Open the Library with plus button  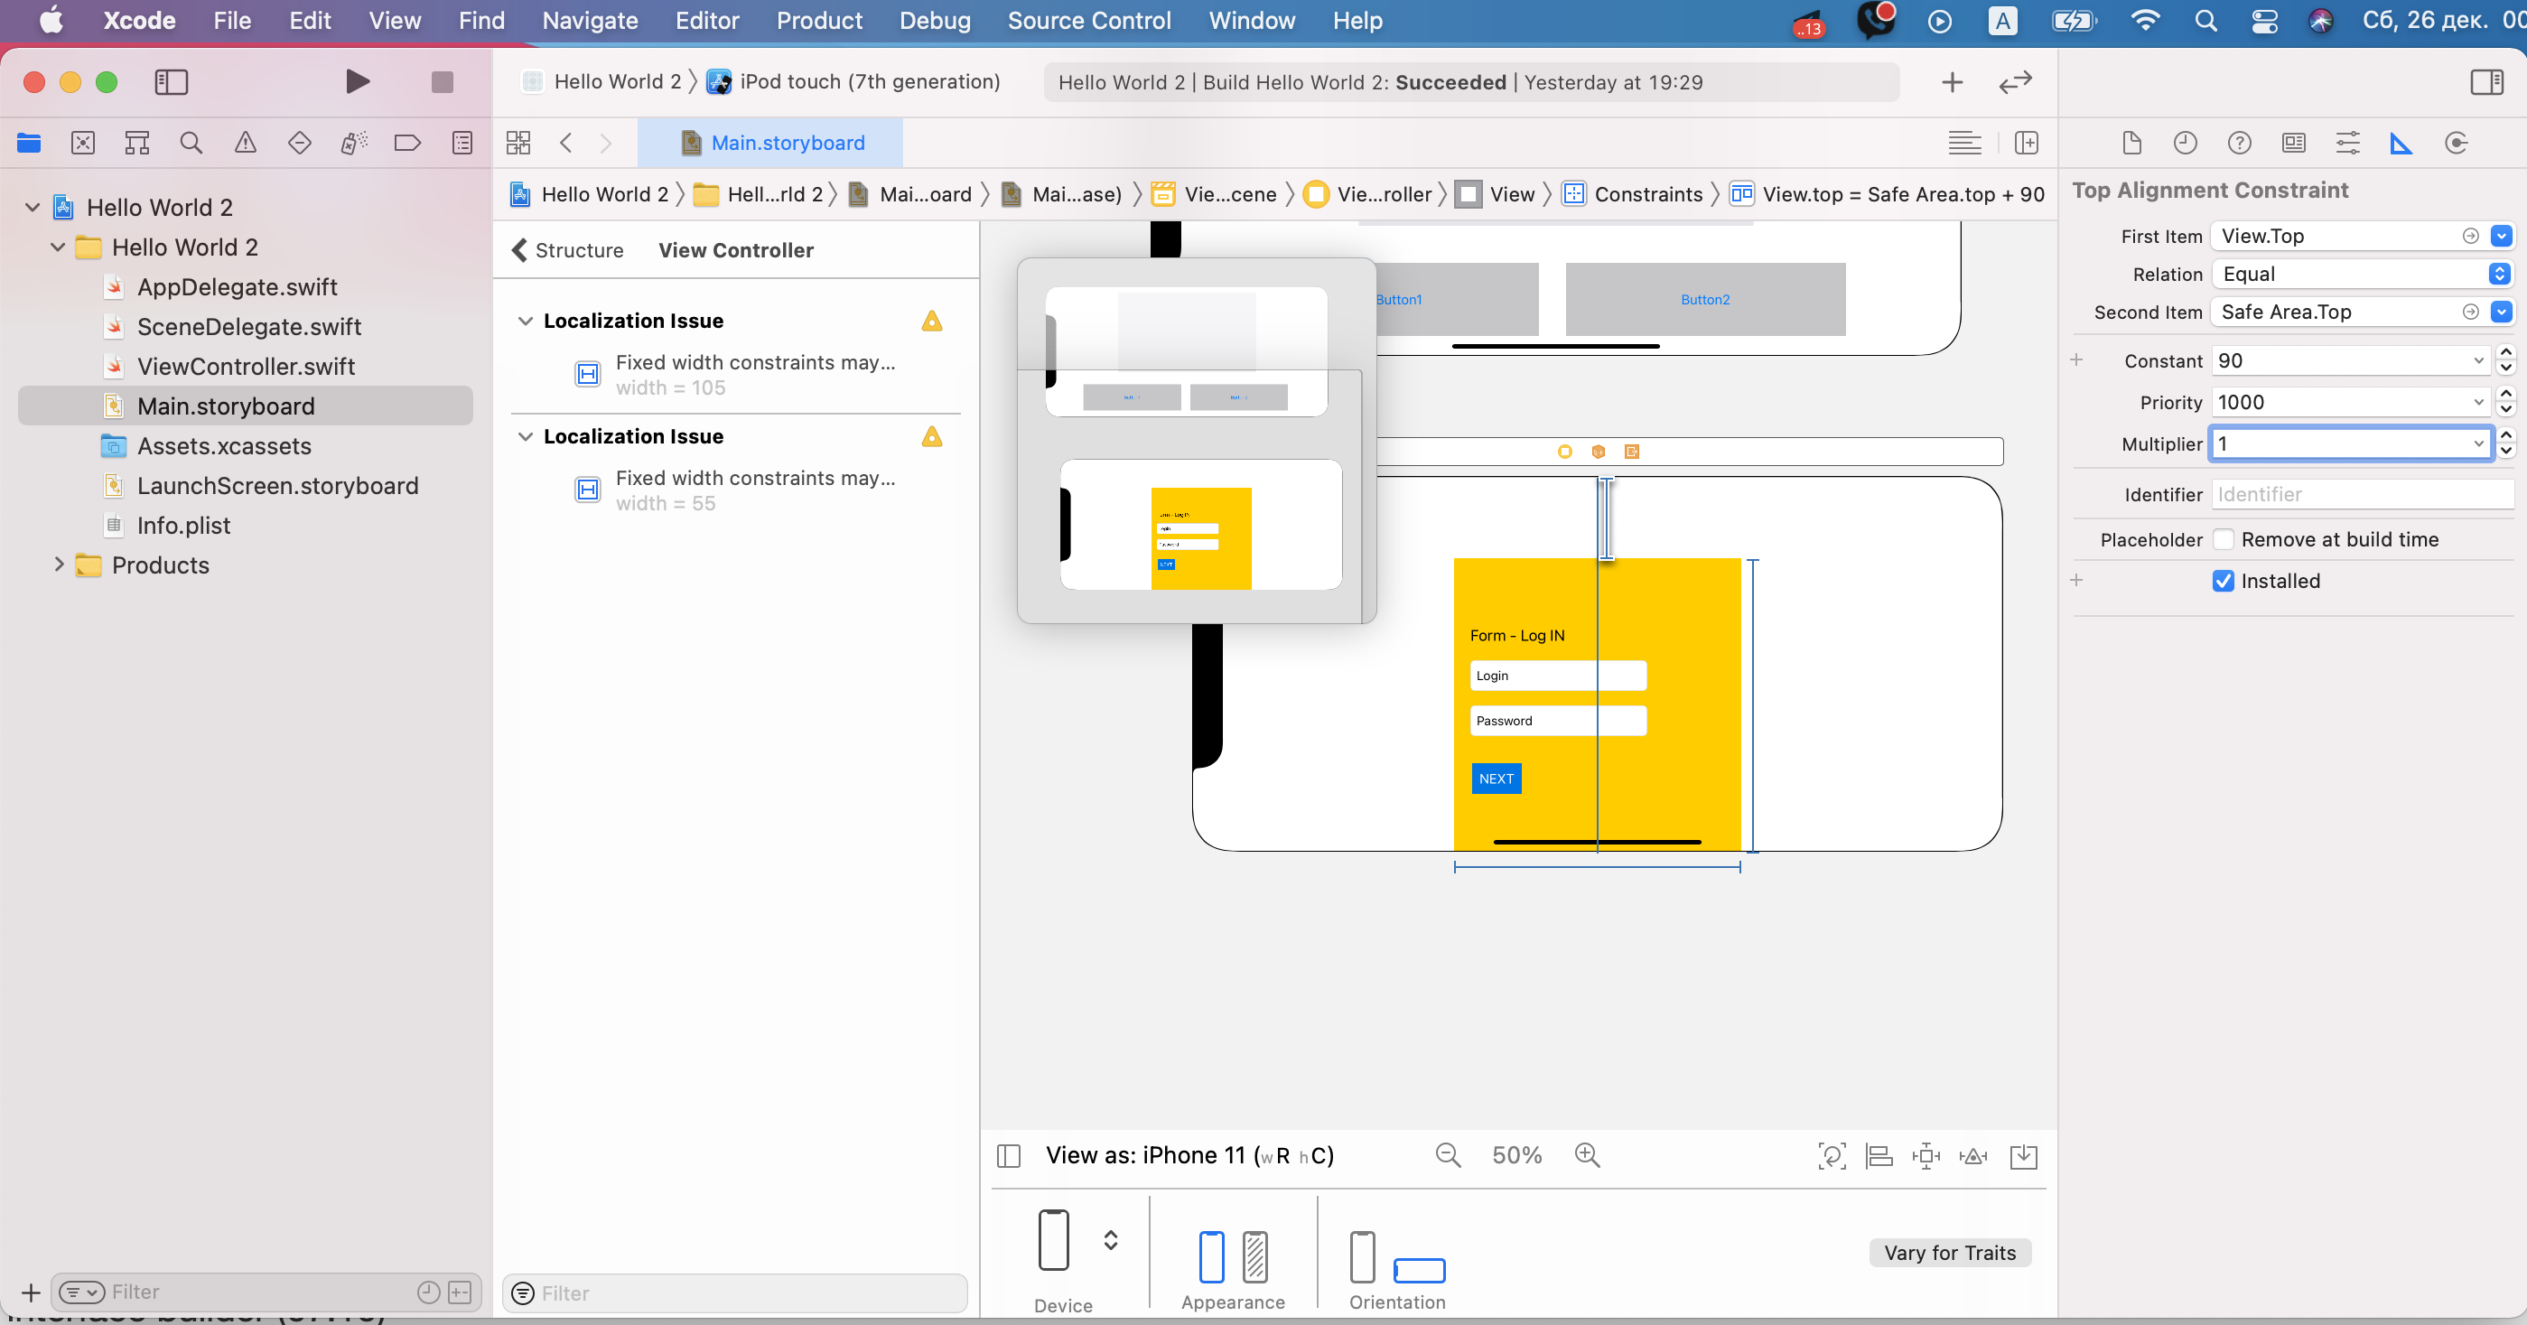(1952, 82)
